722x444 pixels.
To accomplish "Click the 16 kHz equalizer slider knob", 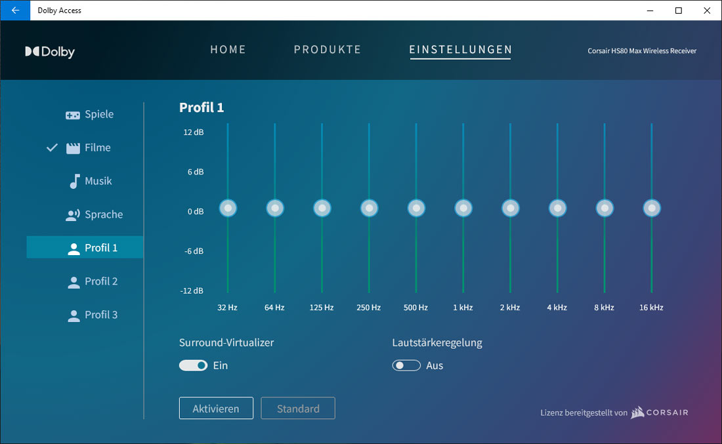I will click(x=652, y=208).
